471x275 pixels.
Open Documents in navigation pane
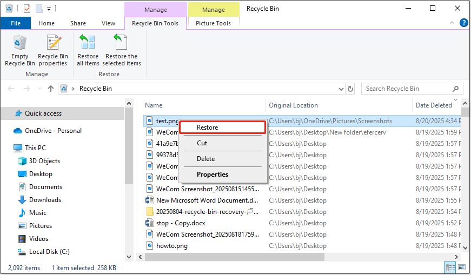click(45, 187)
